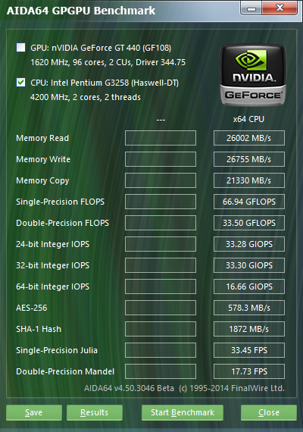Enable the GeForce GT 440 GPU checkbox

click(x=21, y=48)
